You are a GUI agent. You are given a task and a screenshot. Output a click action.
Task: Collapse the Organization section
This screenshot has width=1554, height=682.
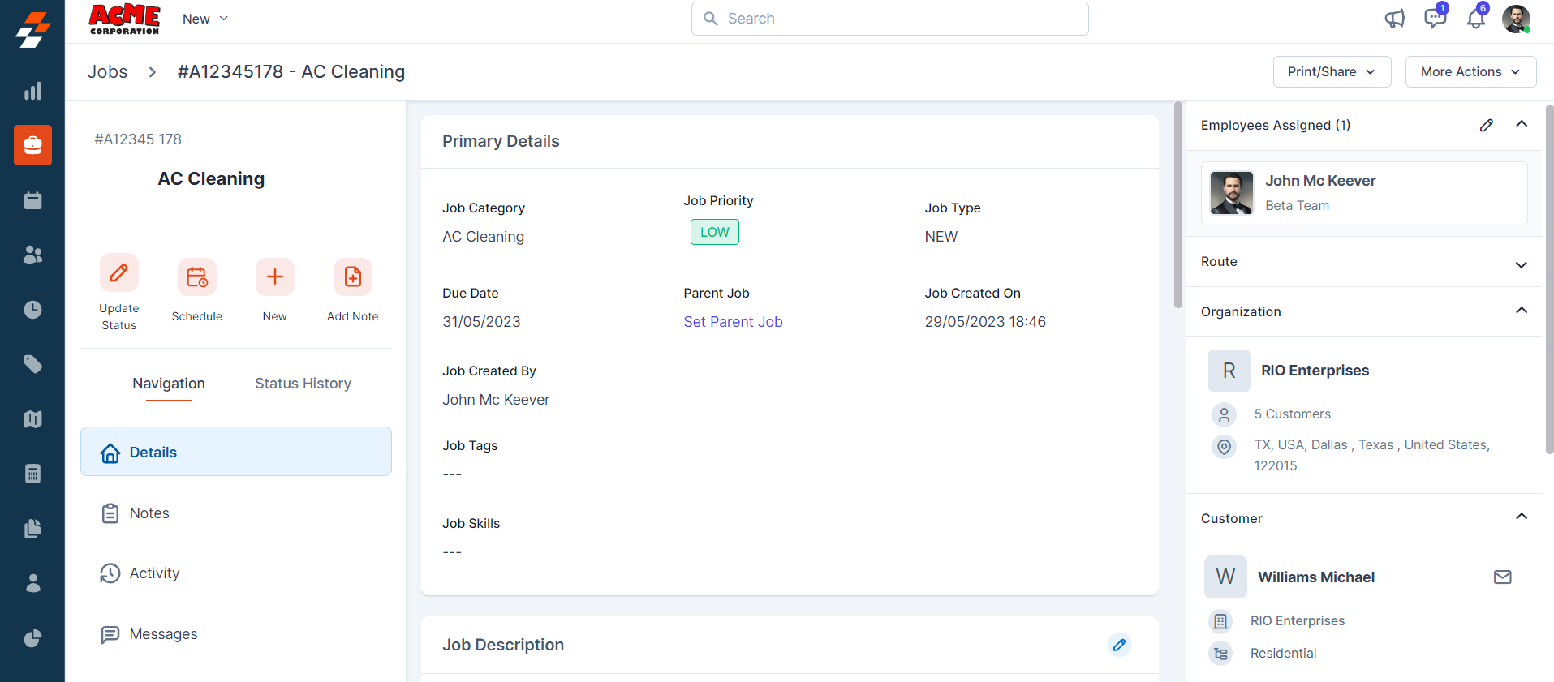(1521, 311)
